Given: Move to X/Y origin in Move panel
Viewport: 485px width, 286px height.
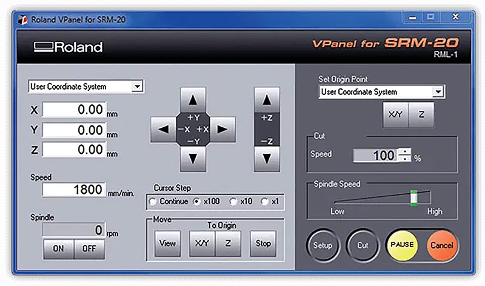Looking at the screenshot, I should tap(202, 244).
